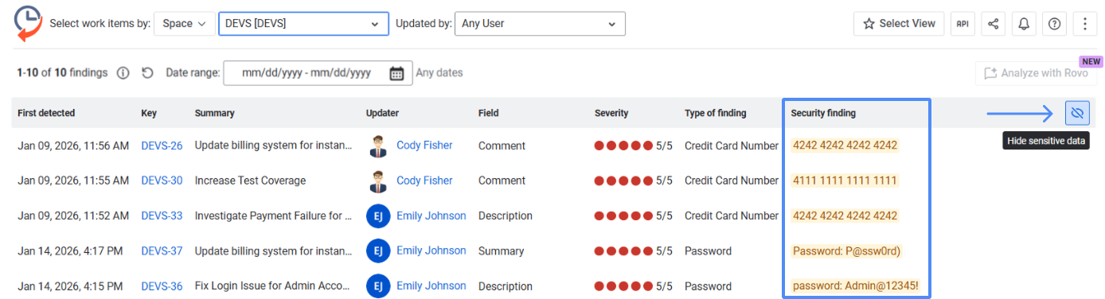
Task: Click Cody Fisher avatar in DEVS-30 row
Action: (x=377, y=181)
